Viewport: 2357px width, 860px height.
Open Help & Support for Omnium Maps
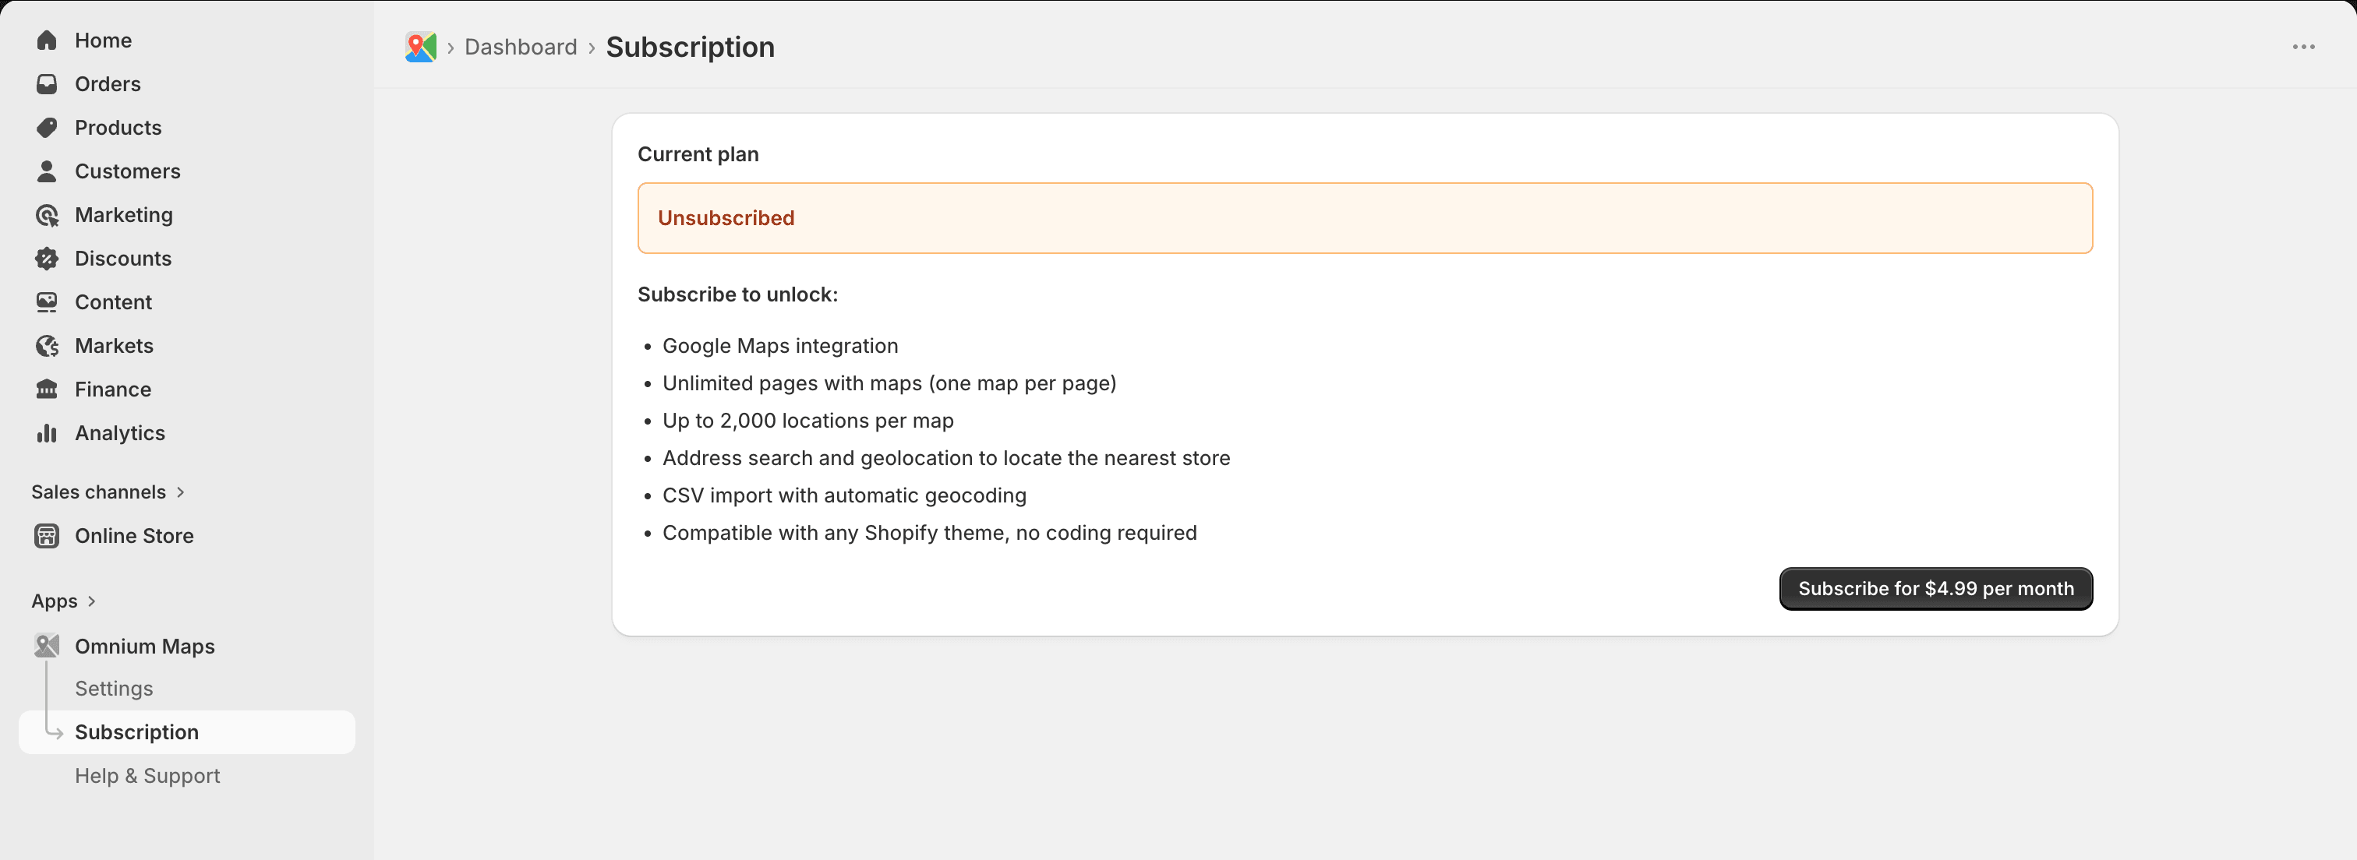pos(147,775)
